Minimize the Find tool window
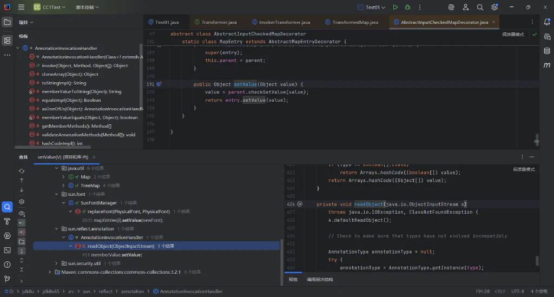 point(532,157)
